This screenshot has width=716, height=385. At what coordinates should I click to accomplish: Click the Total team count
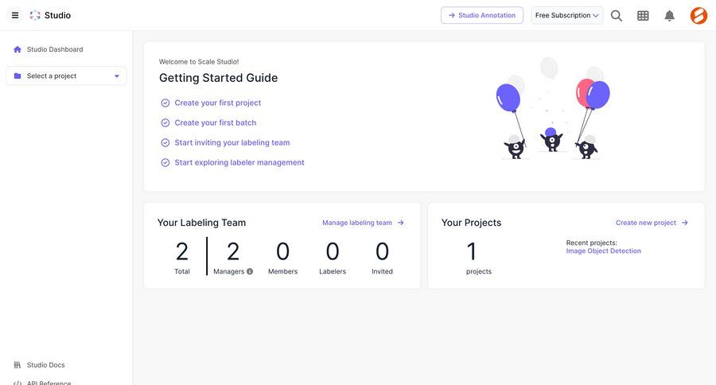click(x=181, y=251)
